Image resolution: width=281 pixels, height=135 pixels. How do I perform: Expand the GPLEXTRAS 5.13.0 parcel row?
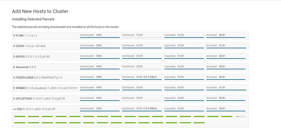coord(14,99)
